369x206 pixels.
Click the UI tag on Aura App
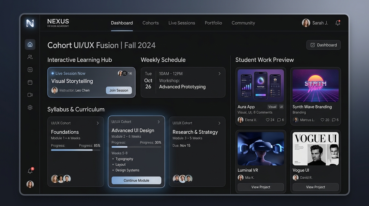click(281, 107)
